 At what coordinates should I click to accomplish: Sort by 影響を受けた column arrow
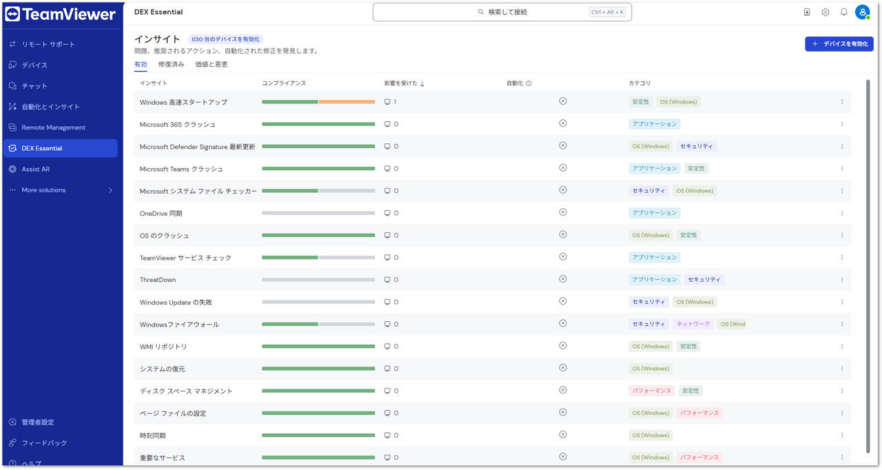(422, 83)
